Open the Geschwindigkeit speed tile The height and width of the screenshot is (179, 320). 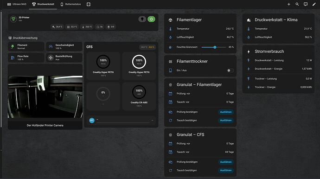pos(64,46)
